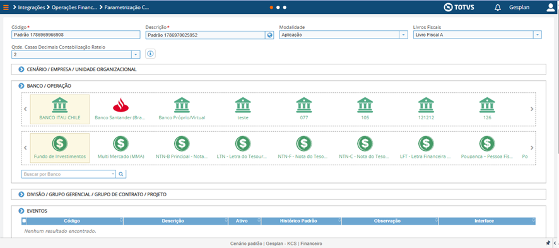Switch to first orange page dot
Image resolution: width=559 pixels, height=248 pixels.
(x=272, y=7)
